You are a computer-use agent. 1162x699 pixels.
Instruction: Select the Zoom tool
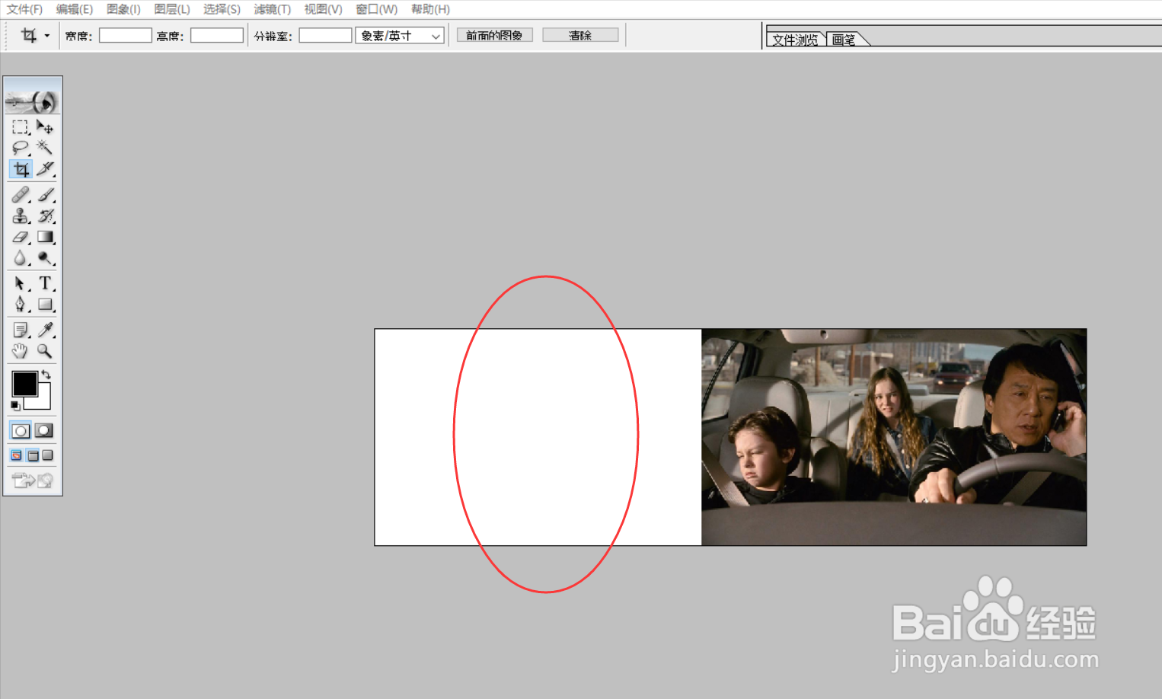coord(45,351)
